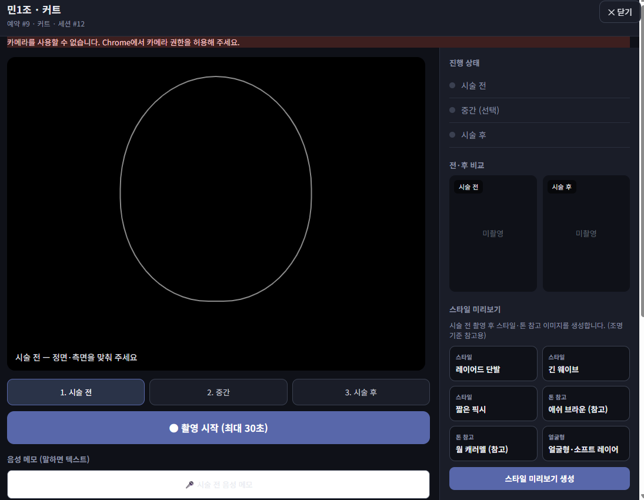Click the 시술 전 progress status row
Image resolution: width=644 pixels, height=500 pixels.
[539, 85]
